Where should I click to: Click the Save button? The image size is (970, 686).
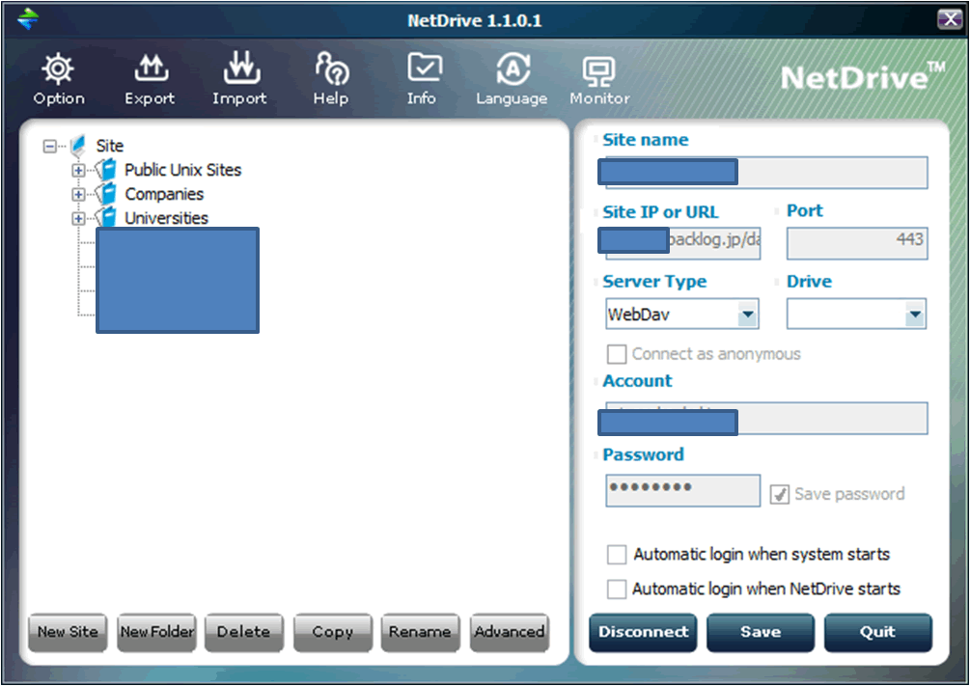761,632
